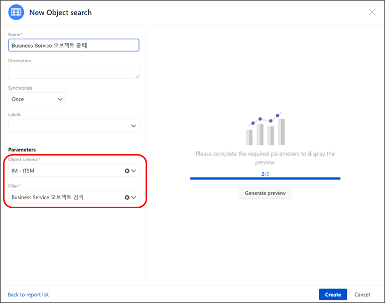385x303 pixels.
Task: Expand the Filter dropdown chevron
Action: (x=134, y=197)
